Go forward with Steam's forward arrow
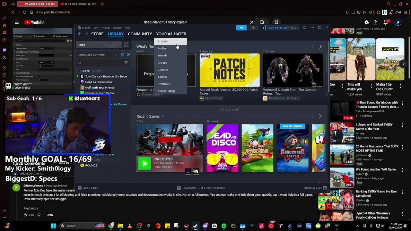The width and height of the screenshot is (411, 231). [x=86, y=34]
